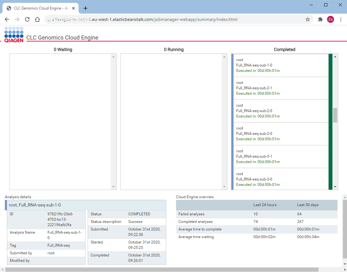
Task: Open the Zs profile avatar menu
Action: pyautogui.click(x=331, y=20)
